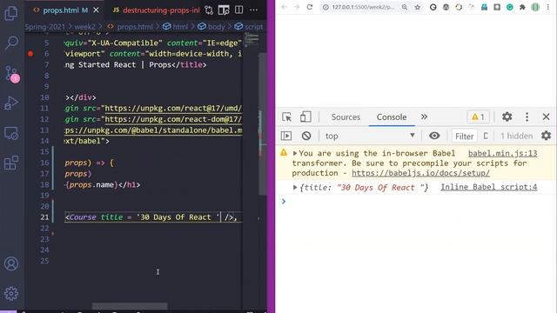Open the Source Control view
557x313 pixels.
(12, 74)
